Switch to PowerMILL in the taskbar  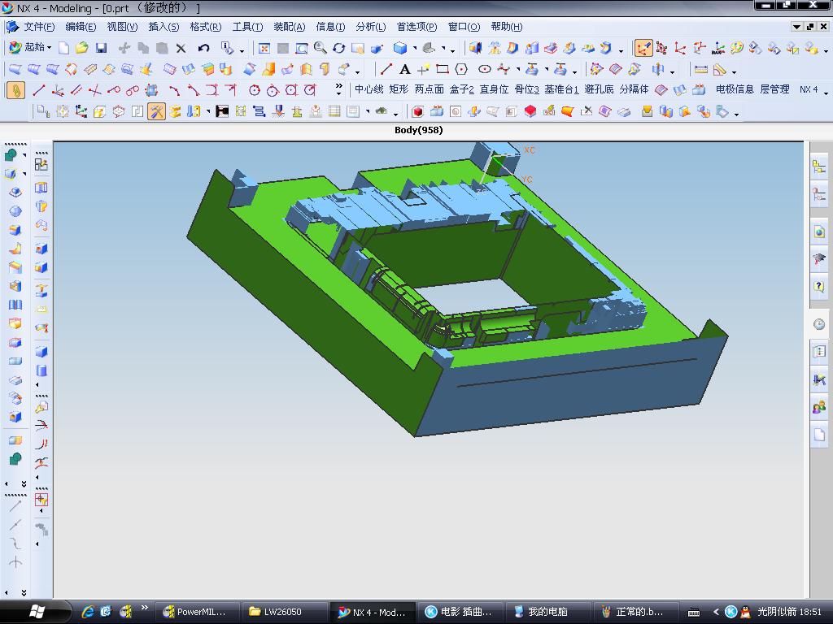coord(194,612)
